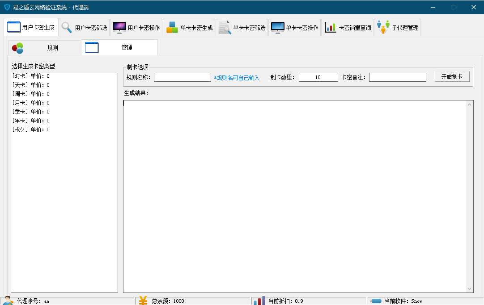Minimize the 易之盾 window
Screen dimensions: 484x305
click(x=433, y=7)
